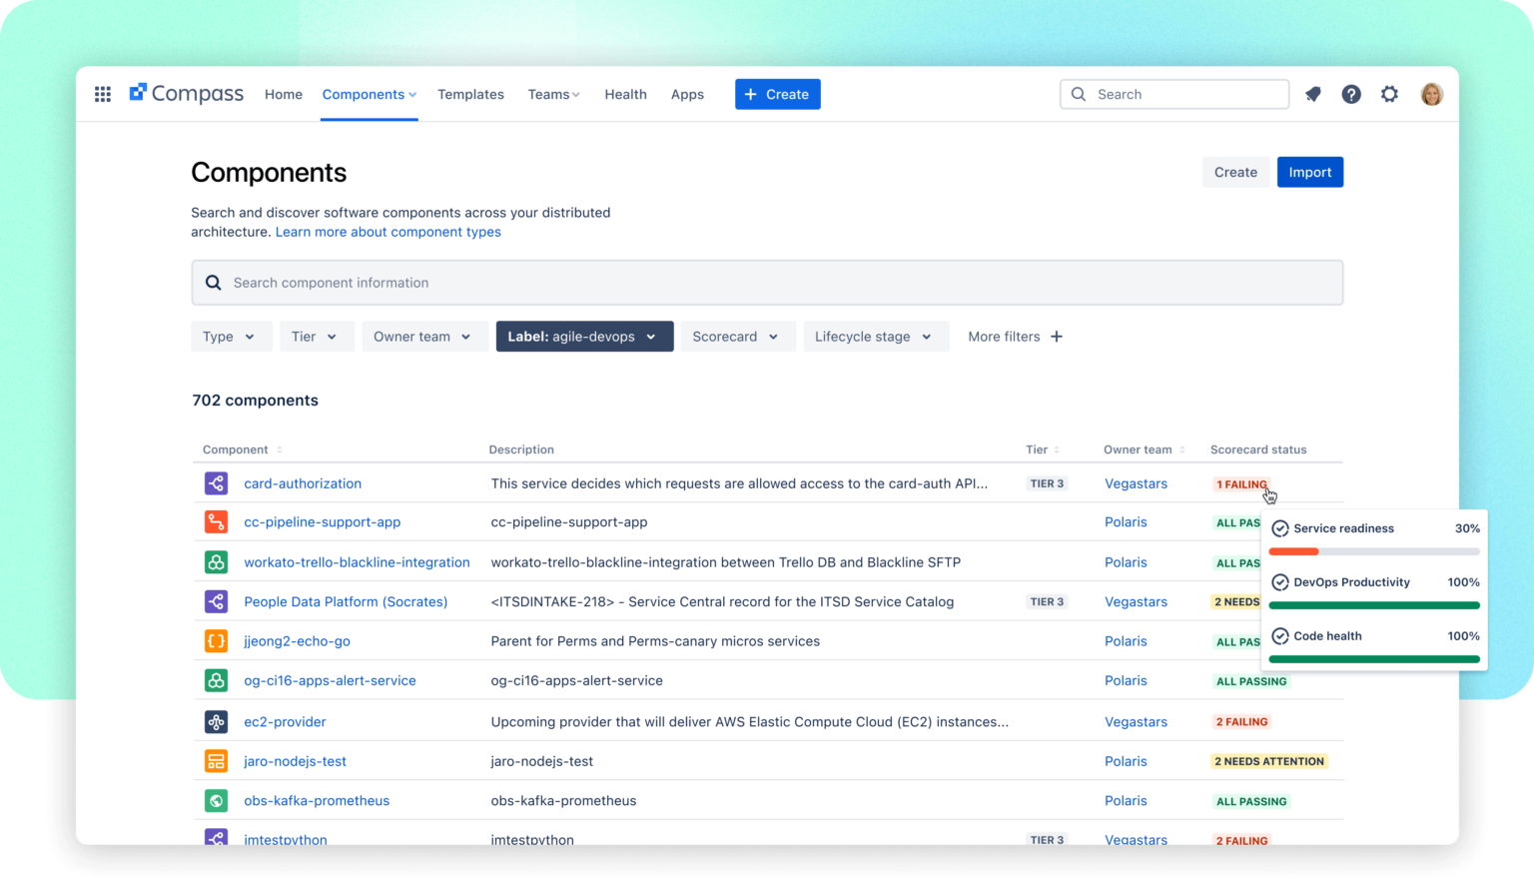Expand the Scorecard filter dropdown
1534x887 pixels.
[737, 337]
